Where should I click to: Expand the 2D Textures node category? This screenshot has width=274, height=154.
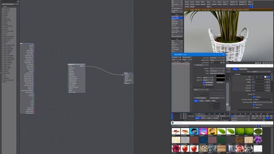pyautogui.click(x=3, y=9)
